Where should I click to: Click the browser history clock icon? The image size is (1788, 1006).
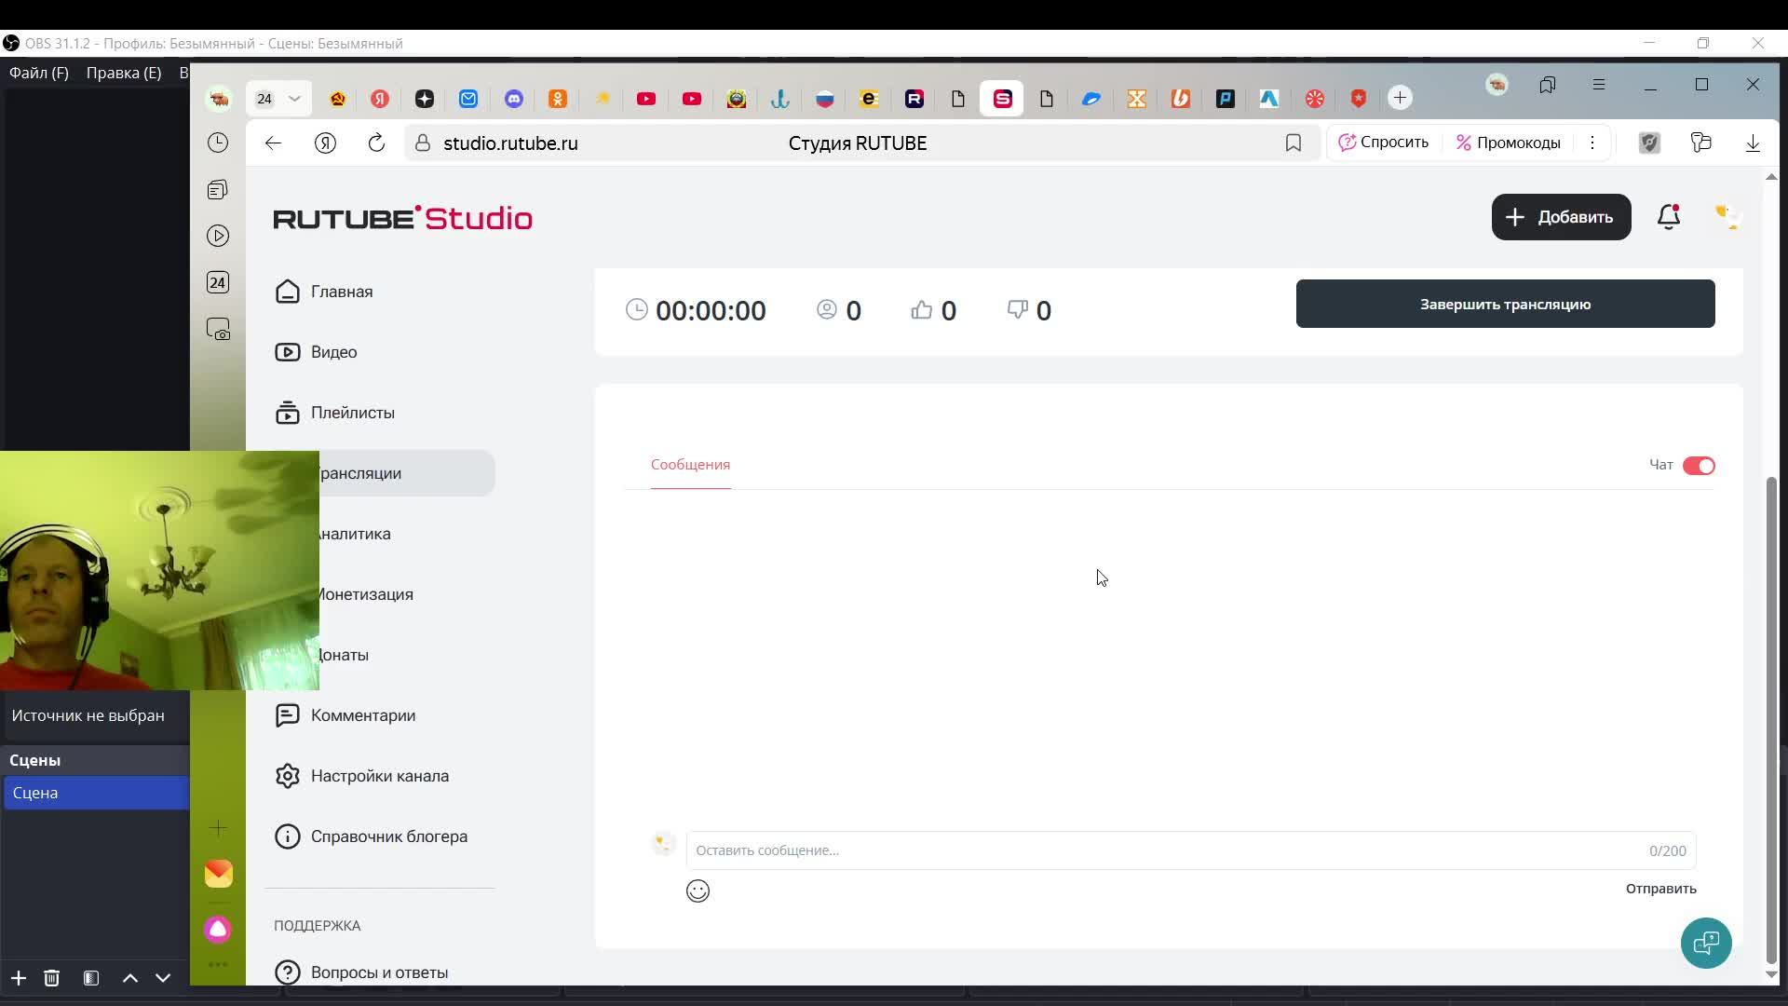tap(218, 143)
